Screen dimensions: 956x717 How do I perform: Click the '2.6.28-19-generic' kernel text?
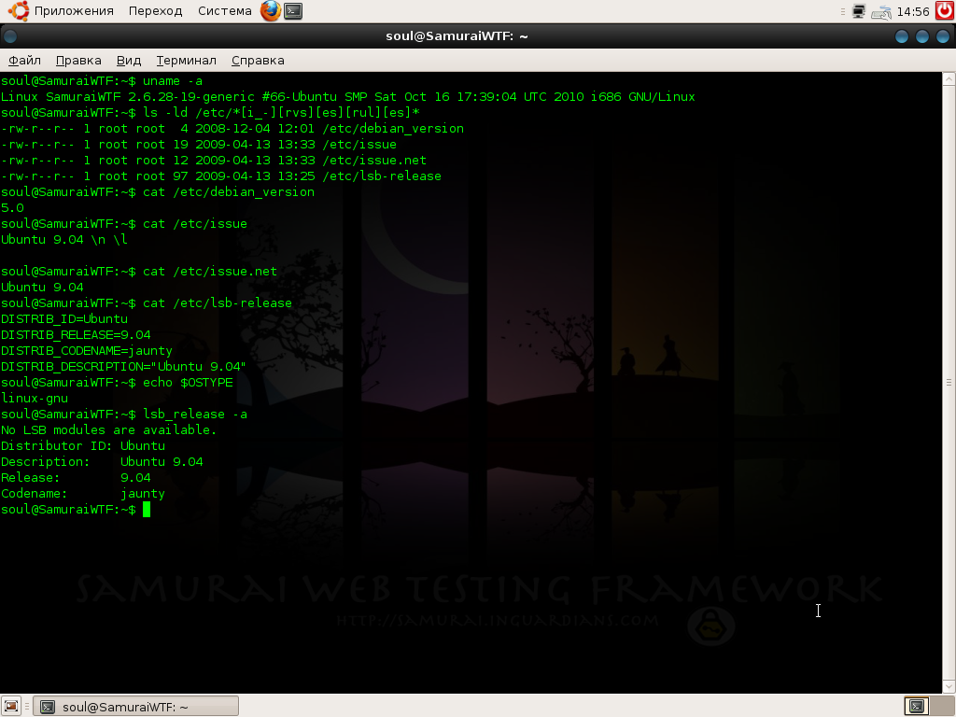(190, 97)
